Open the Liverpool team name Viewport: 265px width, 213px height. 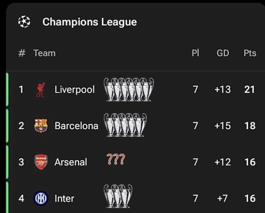click(74, 90)
